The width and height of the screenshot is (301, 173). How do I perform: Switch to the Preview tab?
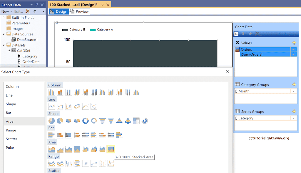coord(79,11)
